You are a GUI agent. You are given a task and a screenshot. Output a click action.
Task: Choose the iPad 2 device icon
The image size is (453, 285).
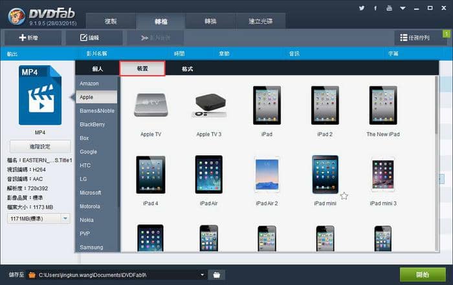[325, 105]
